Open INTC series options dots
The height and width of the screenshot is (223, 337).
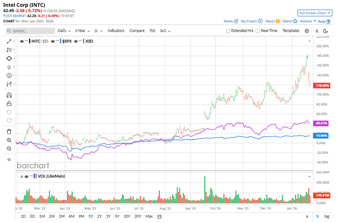[27, 41]
